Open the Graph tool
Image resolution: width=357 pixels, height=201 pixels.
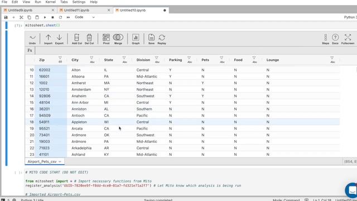[x=136, y=39]
